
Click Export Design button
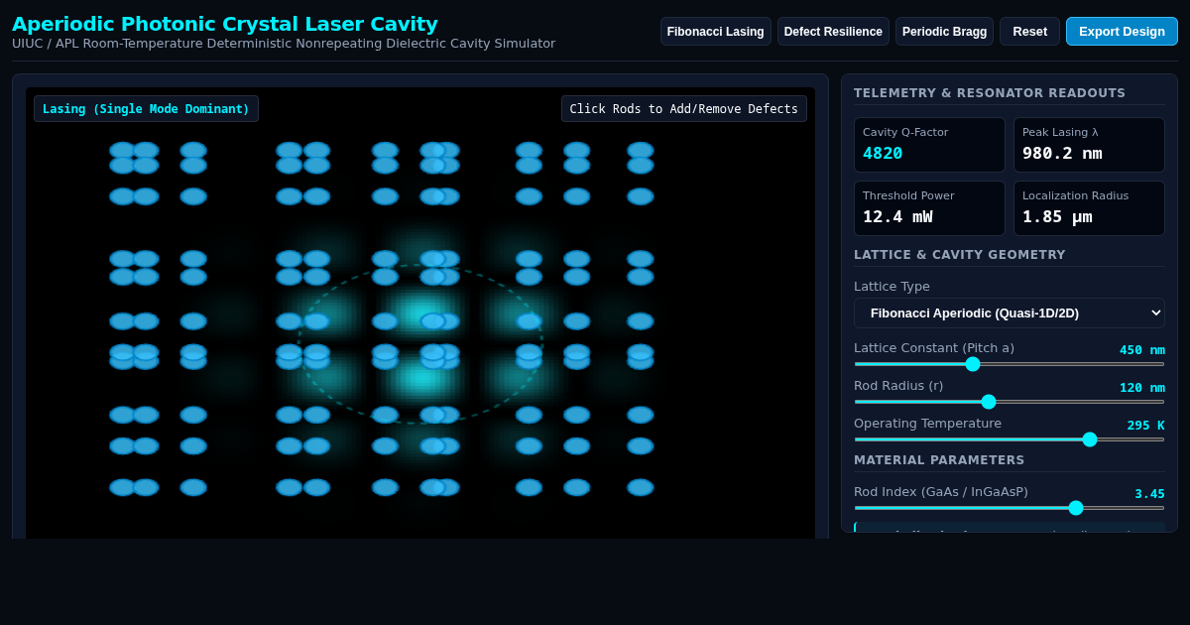[x=1122, y=32]
